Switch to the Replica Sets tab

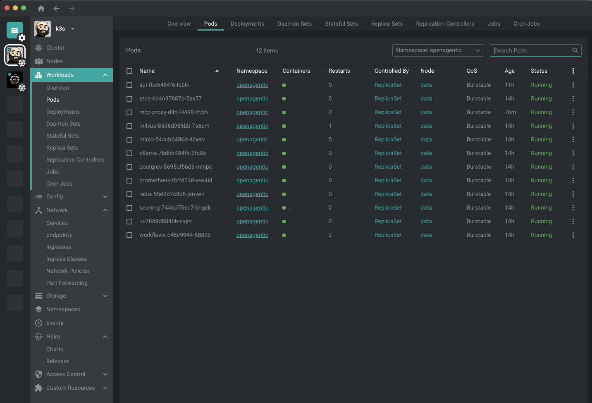[x=387, y=24]
